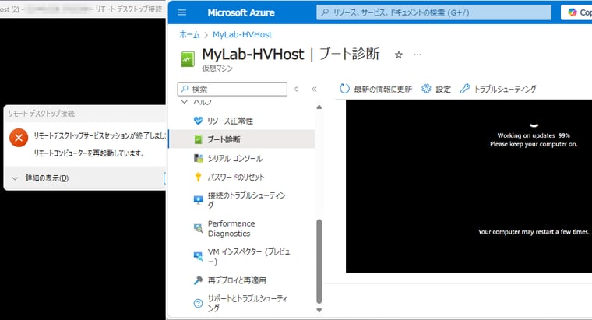
Task: Click the support question-mark icon
Action: [198, 303]
